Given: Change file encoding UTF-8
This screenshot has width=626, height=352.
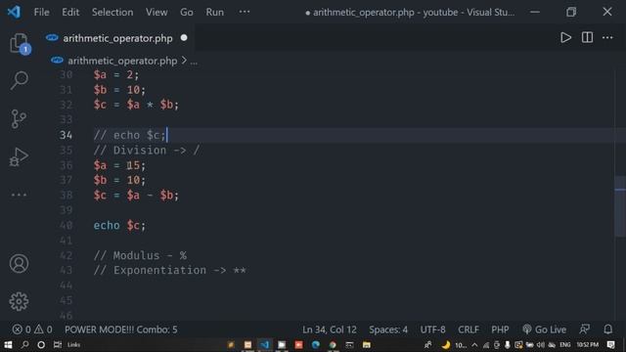Looking at the screenshot, I should click(x=432, y=330).
